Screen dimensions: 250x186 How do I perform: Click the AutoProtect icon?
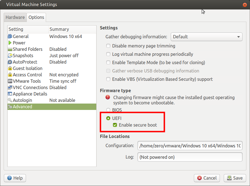pyautogui.click(x=10, y=62)
